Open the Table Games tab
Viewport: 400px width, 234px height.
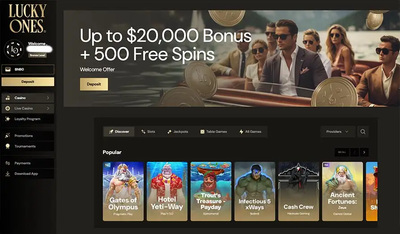click(x=214, y=132)
